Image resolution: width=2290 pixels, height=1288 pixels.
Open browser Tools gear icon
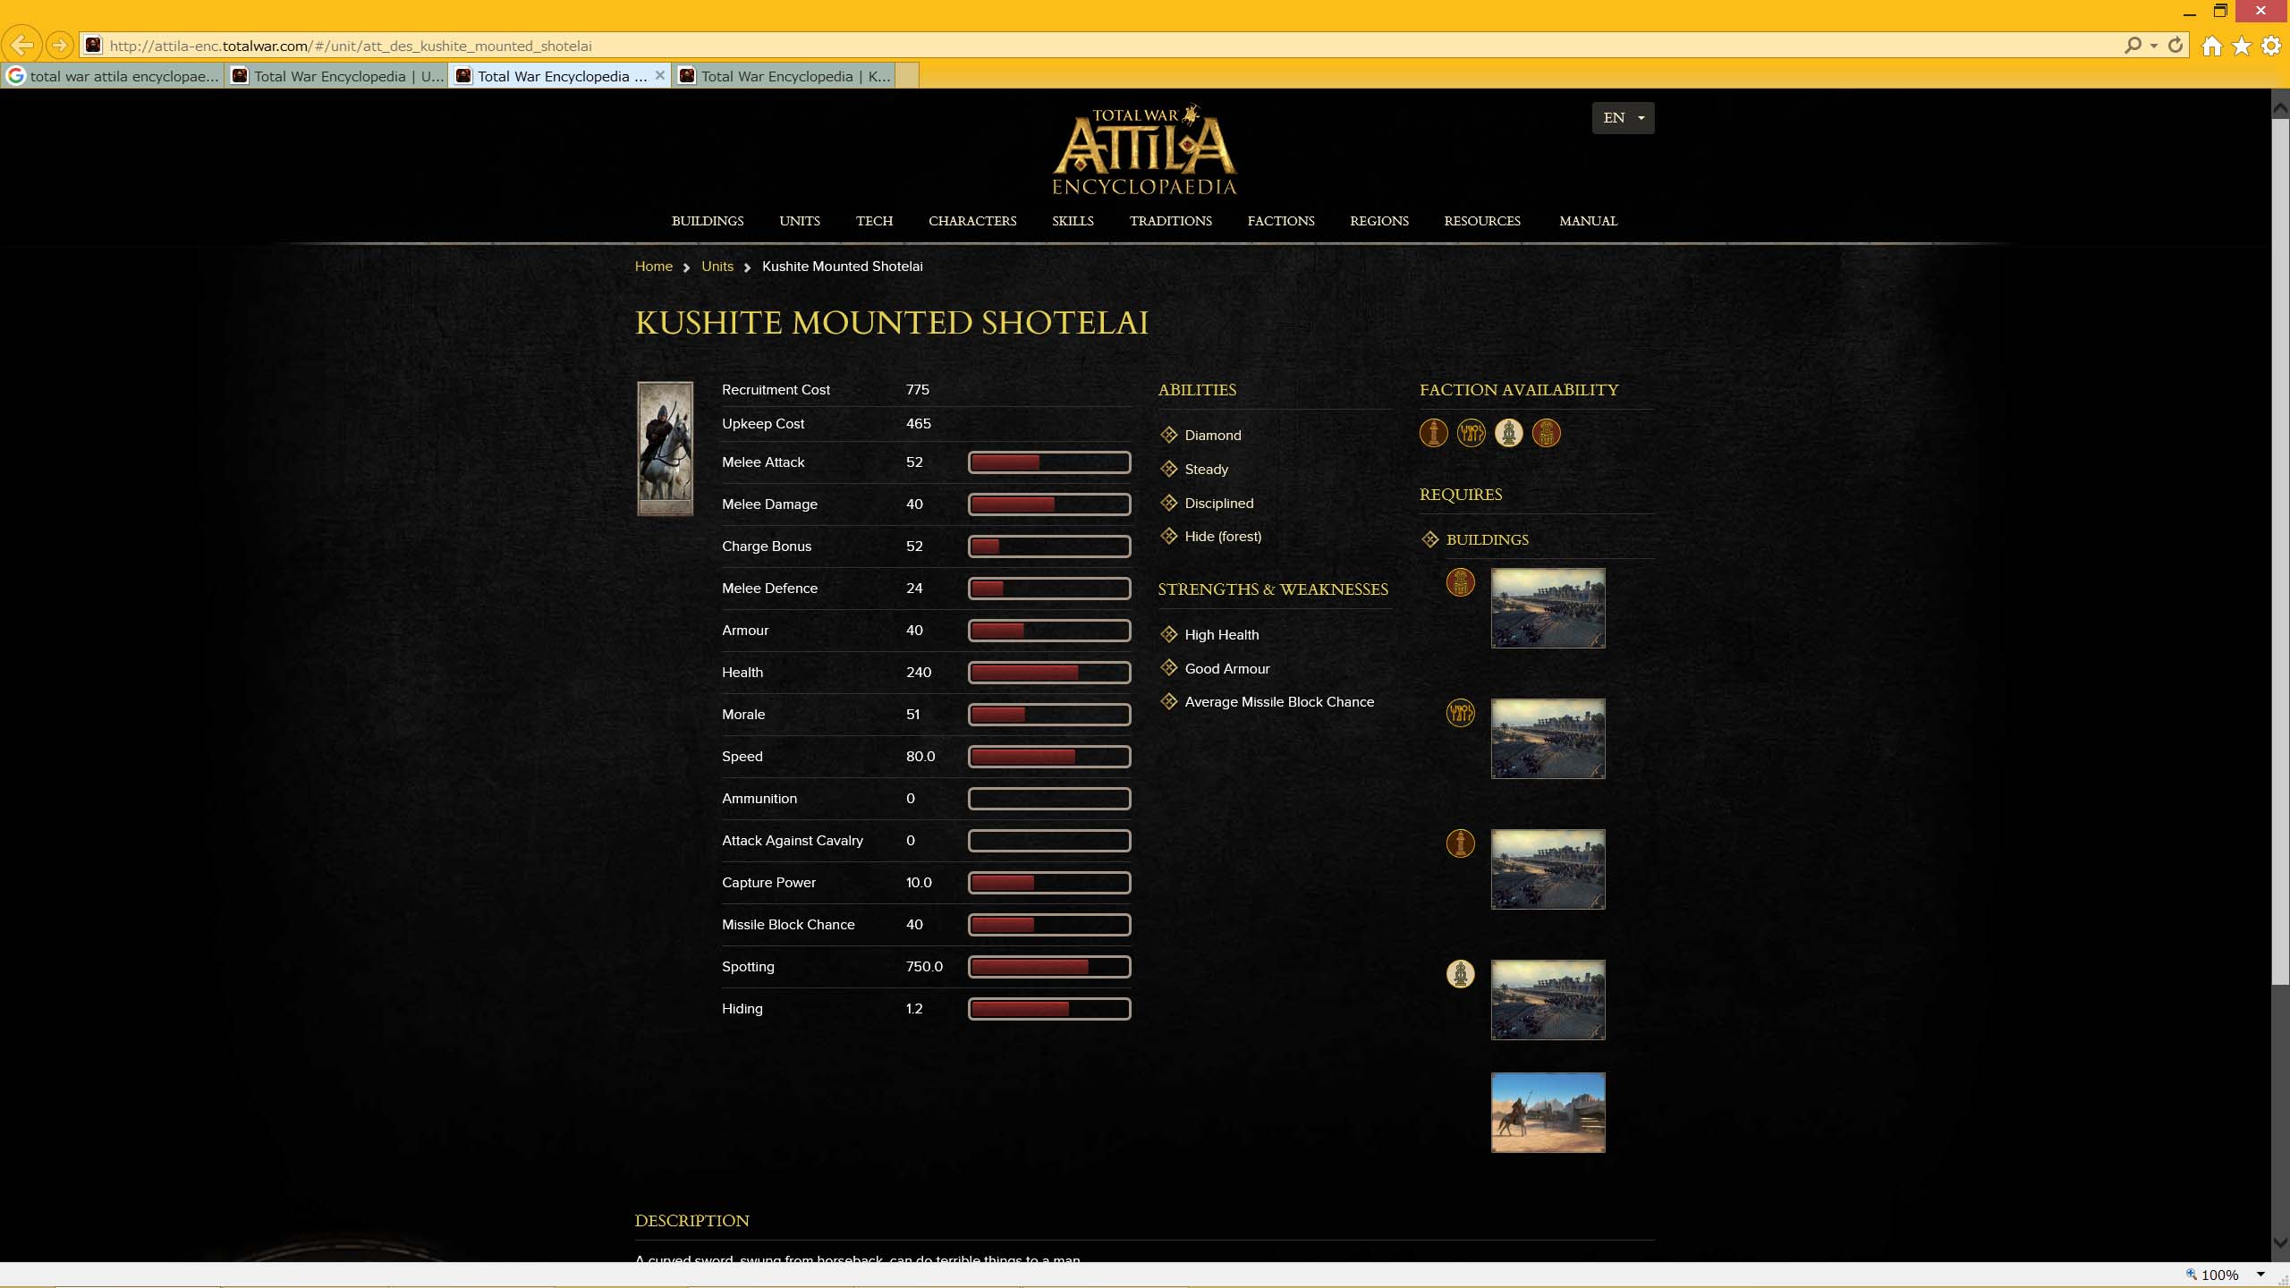pos(2271,46)
